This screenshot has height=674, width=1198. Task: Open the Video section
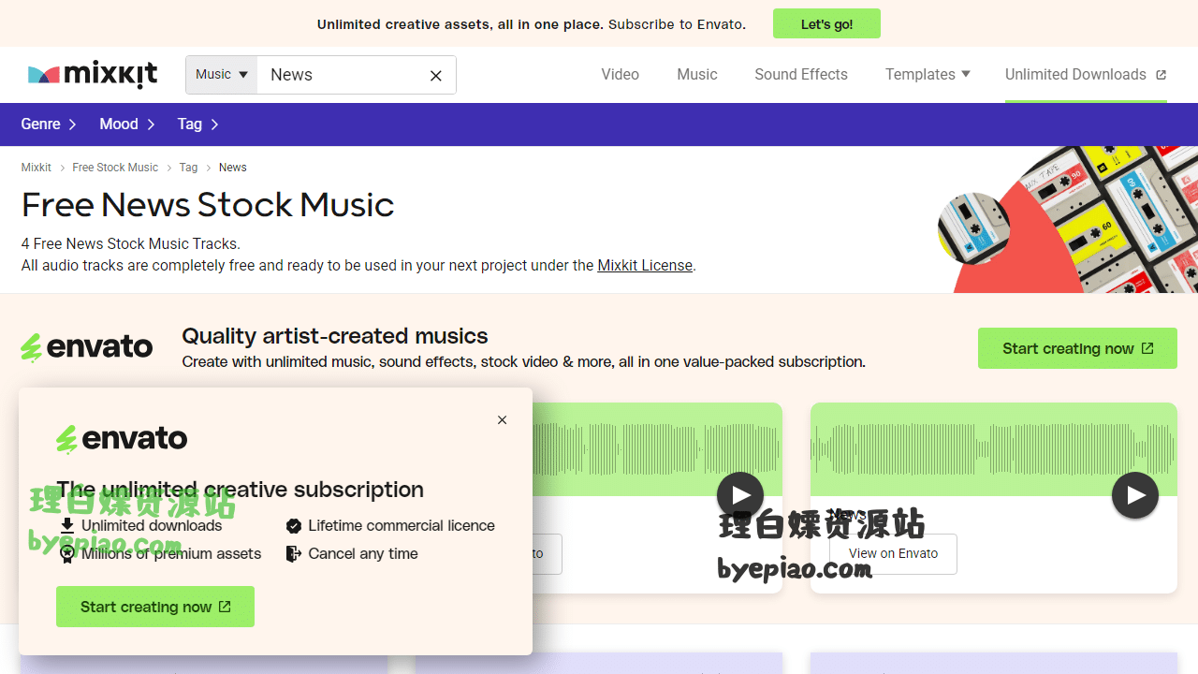click(621, 75)
